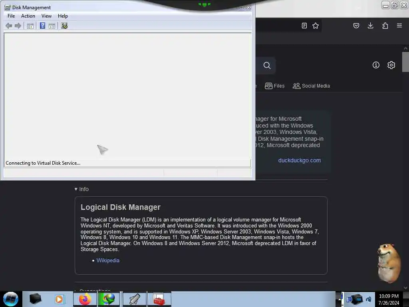Collapse the Info section triangle

point(76,189)
